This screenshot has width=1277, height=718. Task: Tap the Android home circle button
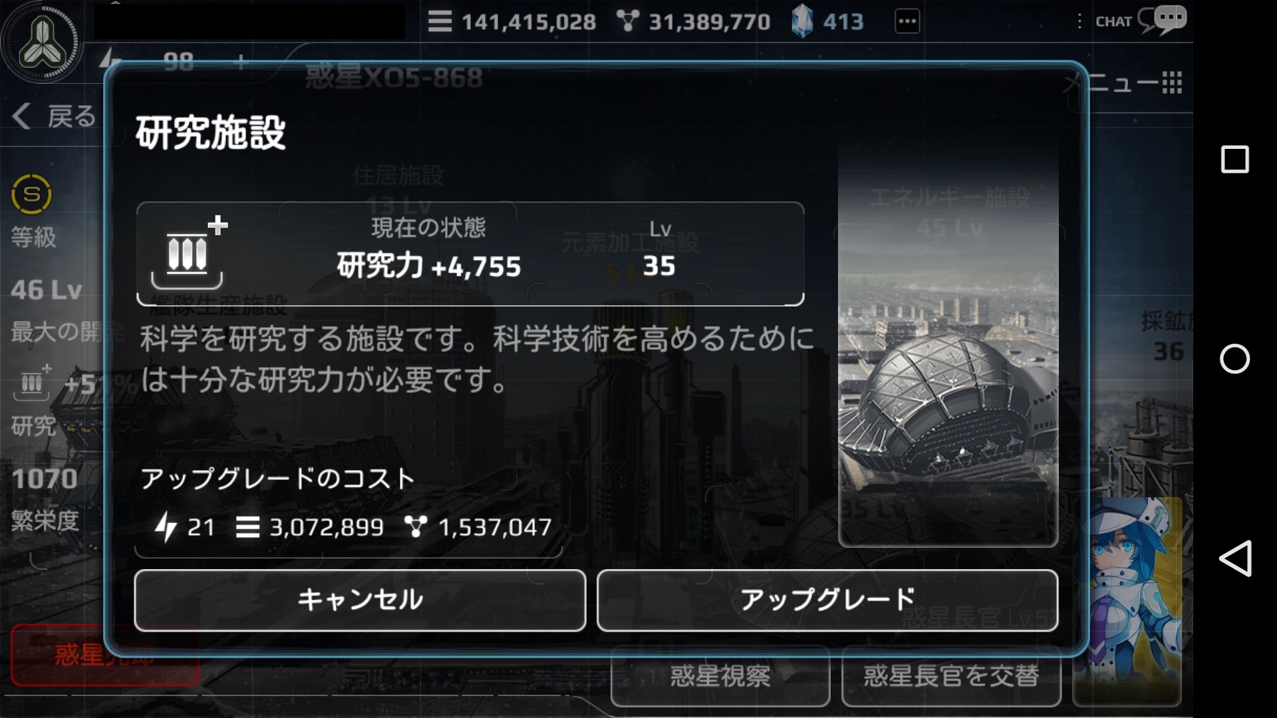(1234, 359)
